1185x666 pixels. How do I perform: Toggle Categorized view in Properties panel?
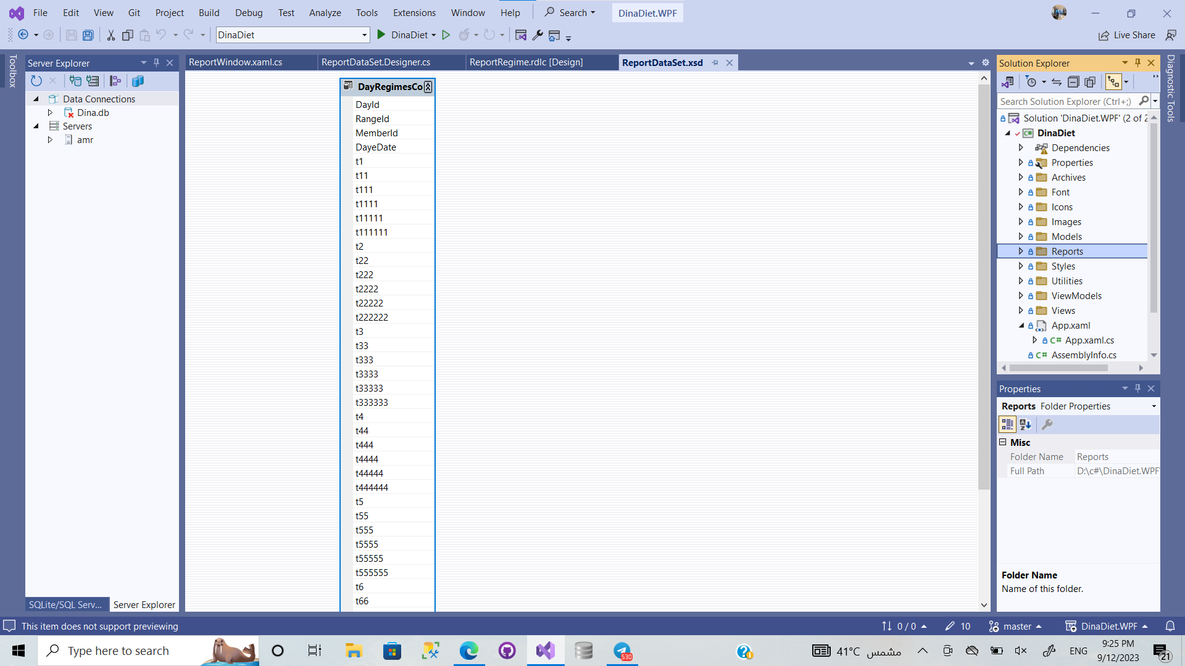pos(1007,424)
